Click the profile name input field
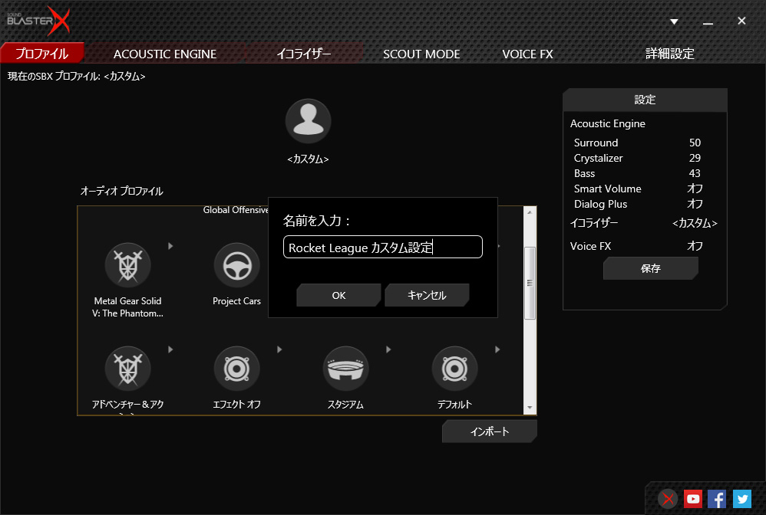The height and width of the screenshot is (515, 766). 382,247
